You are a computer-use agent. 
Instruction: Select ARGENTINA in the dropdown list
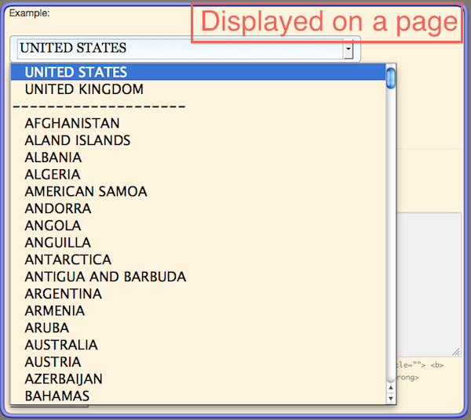(199, 294)
